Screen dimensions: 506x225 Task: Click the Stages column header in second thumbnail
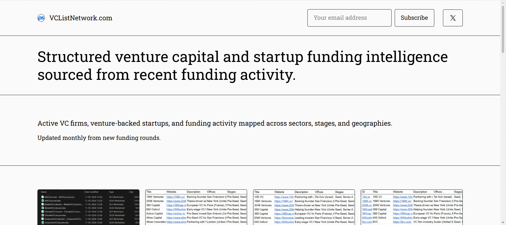point(232,192)
